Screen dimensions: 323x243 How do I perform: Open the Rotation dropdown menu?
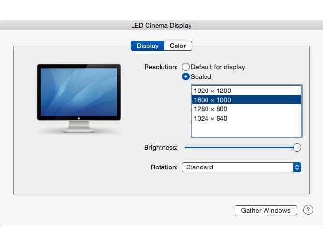coord(241,167)
